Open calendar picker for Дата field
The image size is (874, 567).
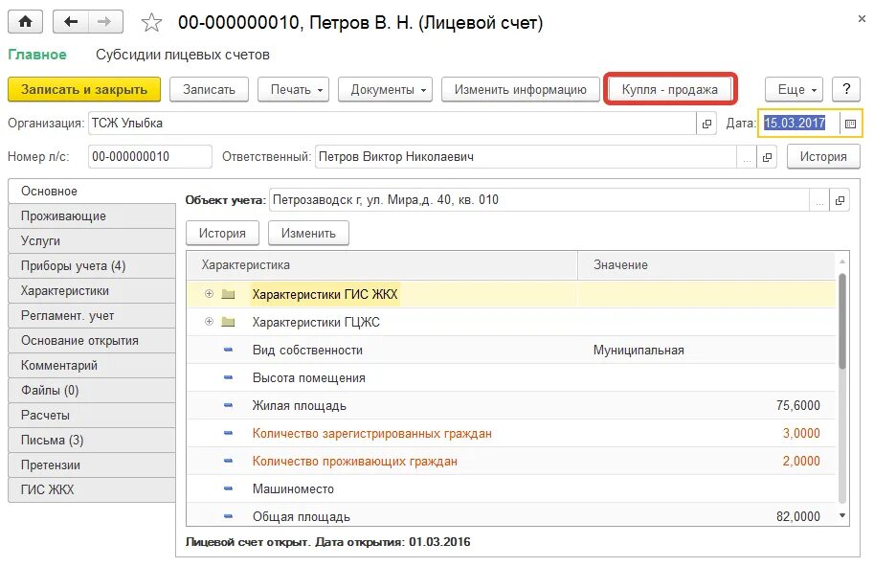point(850,124)
